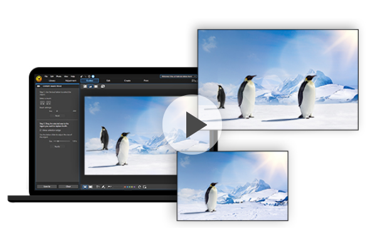Click the highlighted blue icon in the bottom toolbar
This screenshot has height=241, width=392.
85,187
